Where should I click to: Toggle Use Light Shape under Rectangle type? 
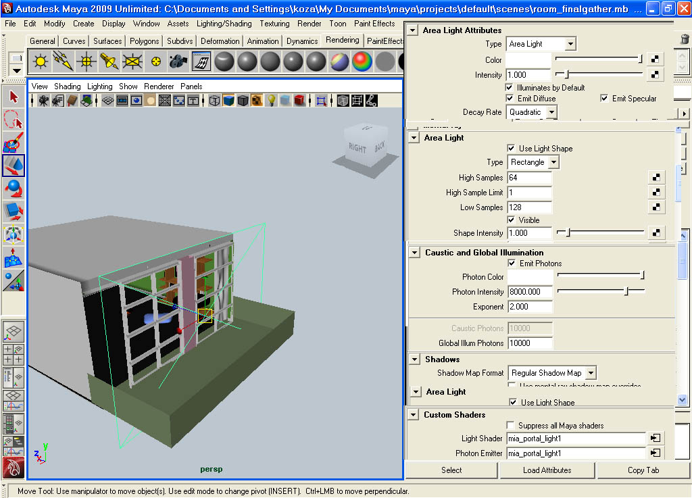[511, 148]
